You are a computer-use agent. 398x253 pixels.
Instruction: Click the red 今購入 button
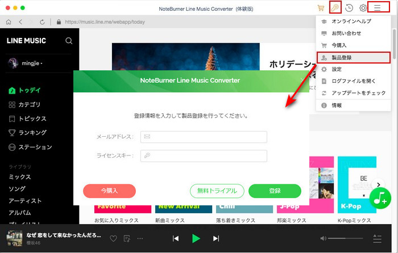(109, 191)
